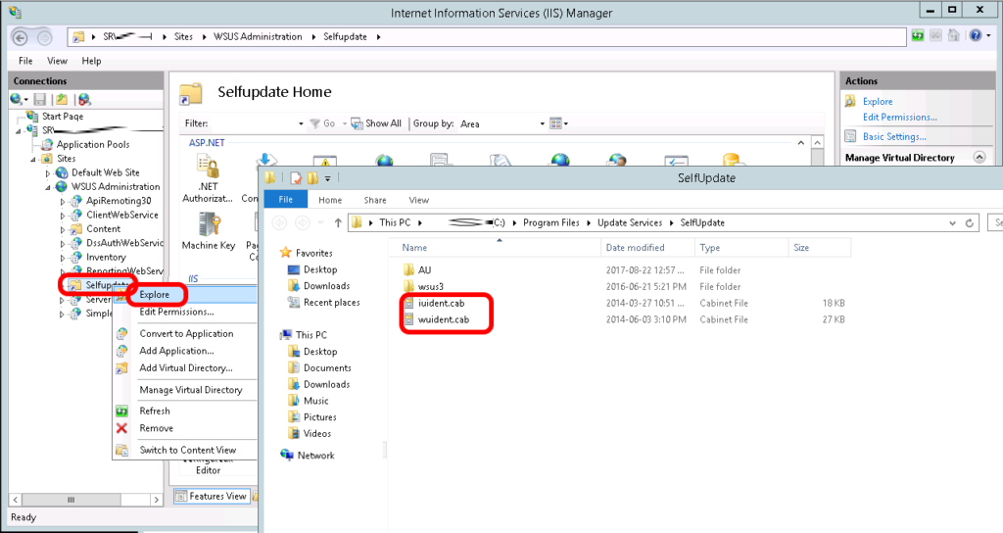
Task: Open the wsus3 folder
Action: coord(431,286)
